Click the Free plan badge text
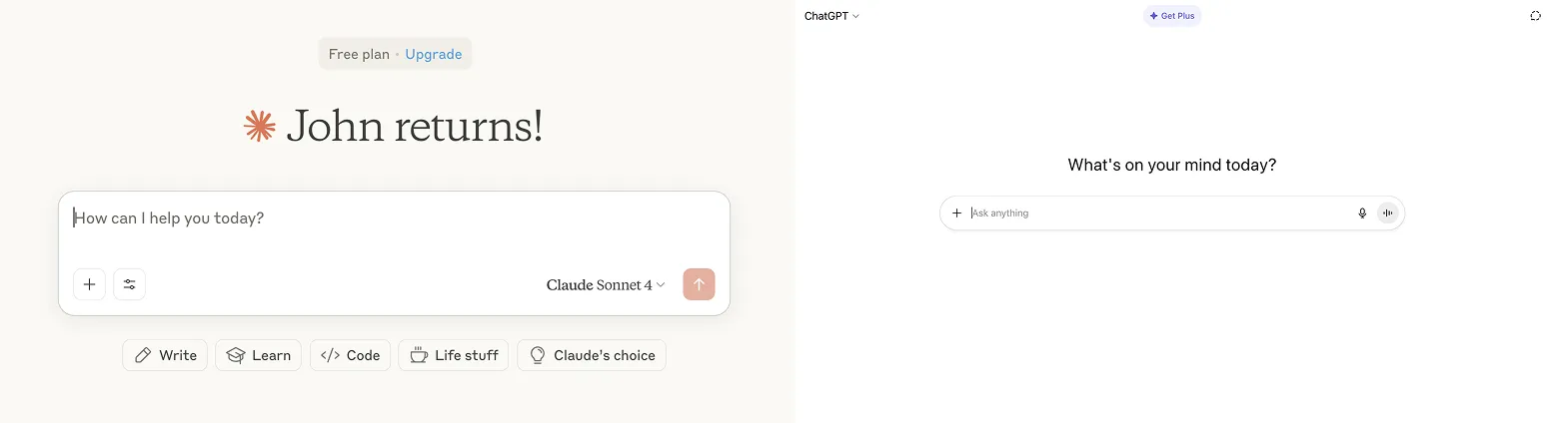Viewport: 1551px width, 423px height. click(x=359, y=54)
